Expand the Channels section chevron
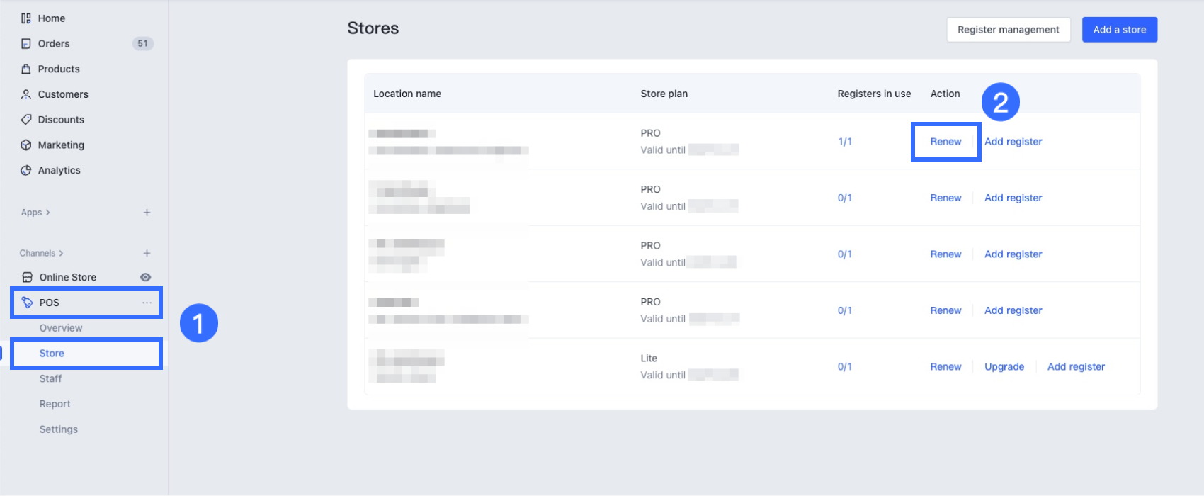The height and width of the screenshot is (496, 1204). [61, 254]
